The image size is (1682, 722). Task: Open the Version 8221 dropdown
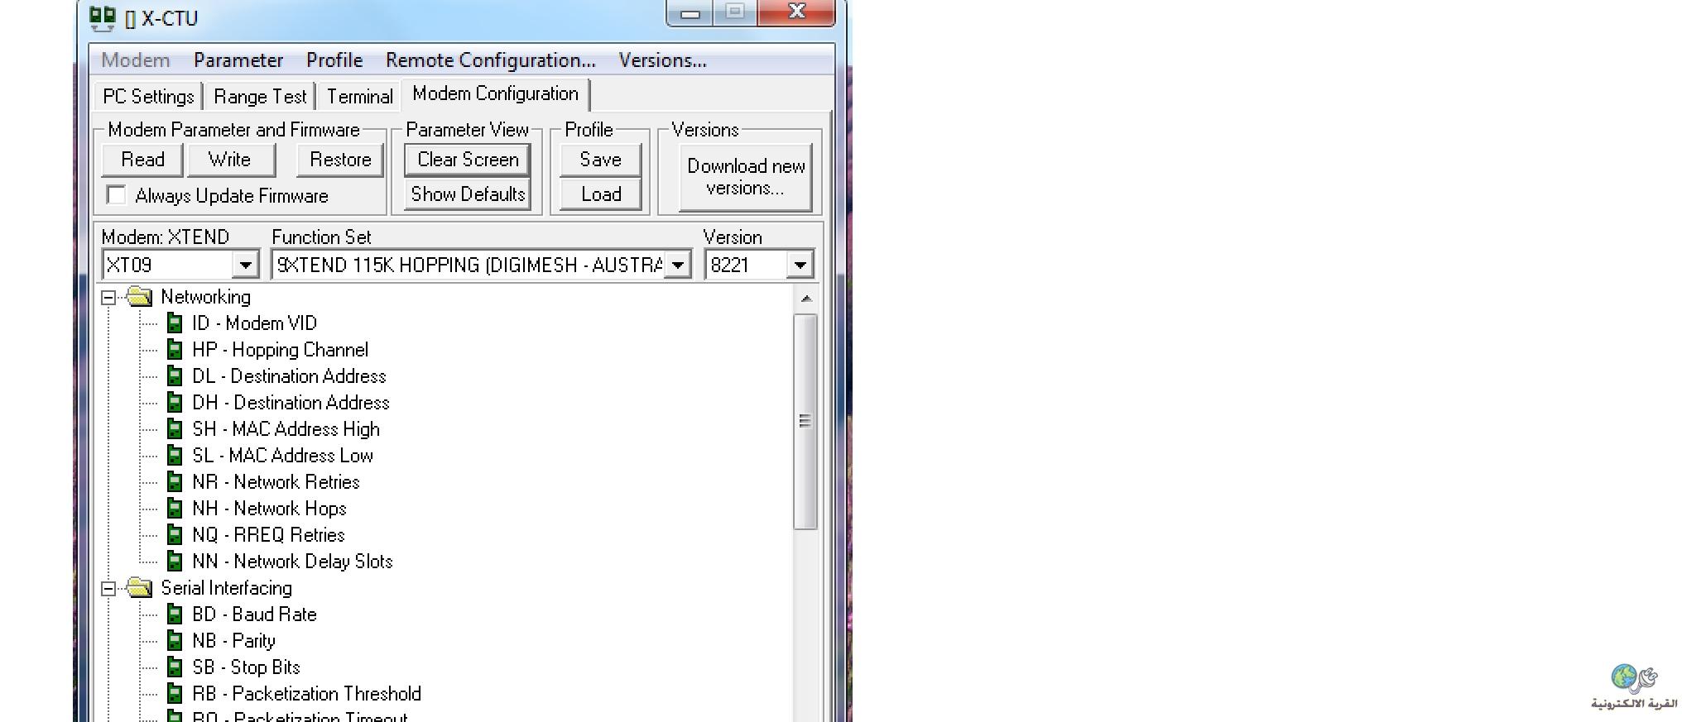[x=800, y=265]
